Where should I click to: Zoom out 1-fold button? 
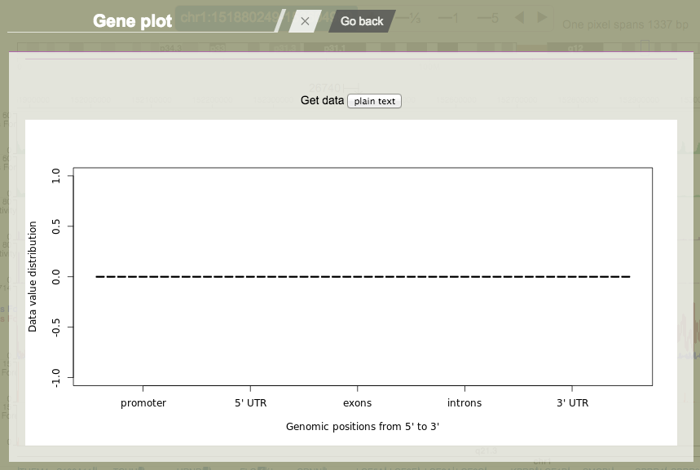[449, 18]
